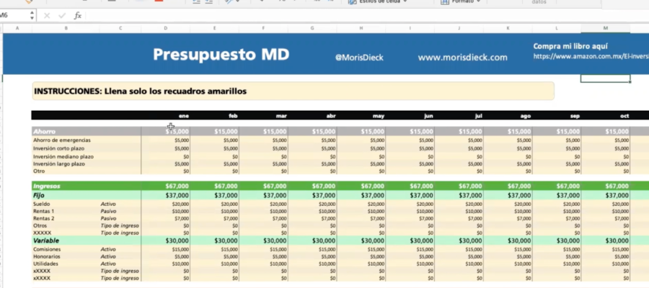Select column D header
649x288 pixels.
(166, 28)
